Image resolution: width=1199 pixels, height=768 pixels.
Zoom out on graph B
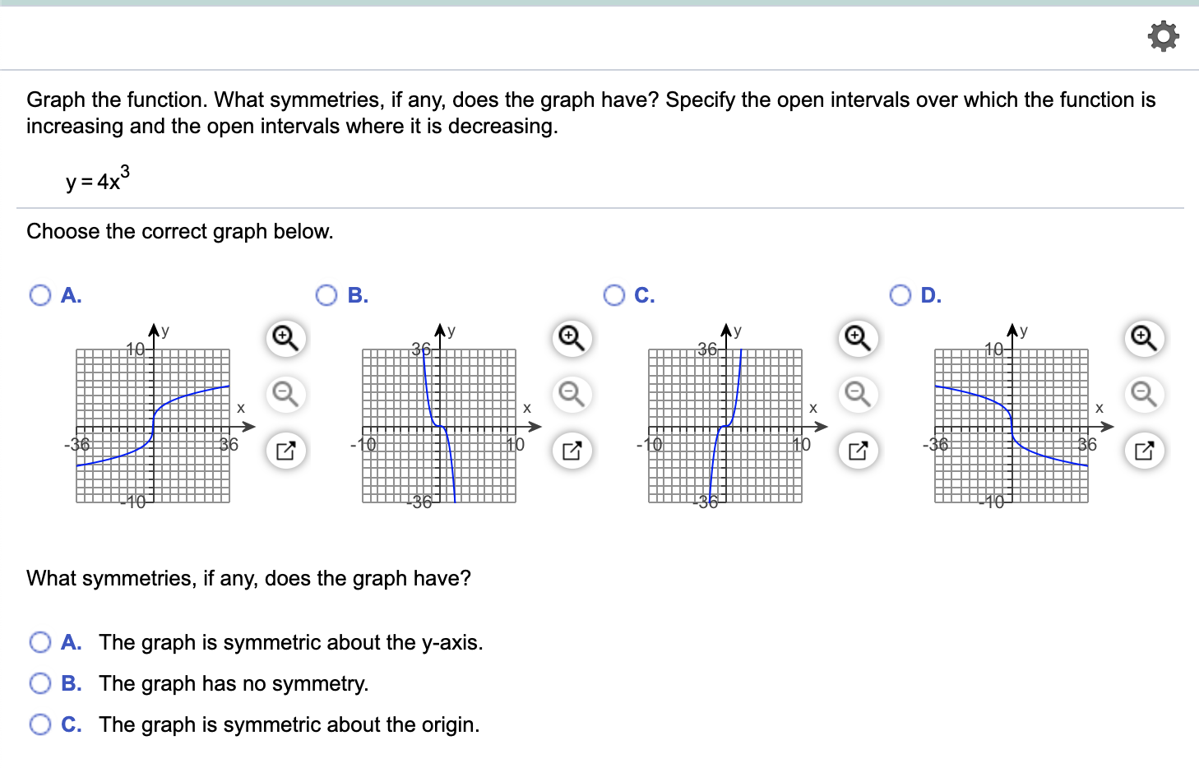click(571, 395)
